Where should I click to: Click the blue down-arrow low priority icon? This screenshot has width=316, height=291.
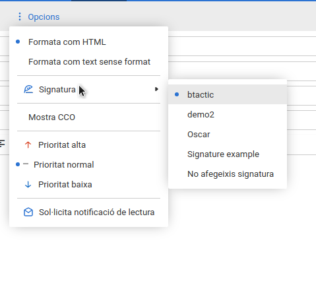click(x=28, y=185)
